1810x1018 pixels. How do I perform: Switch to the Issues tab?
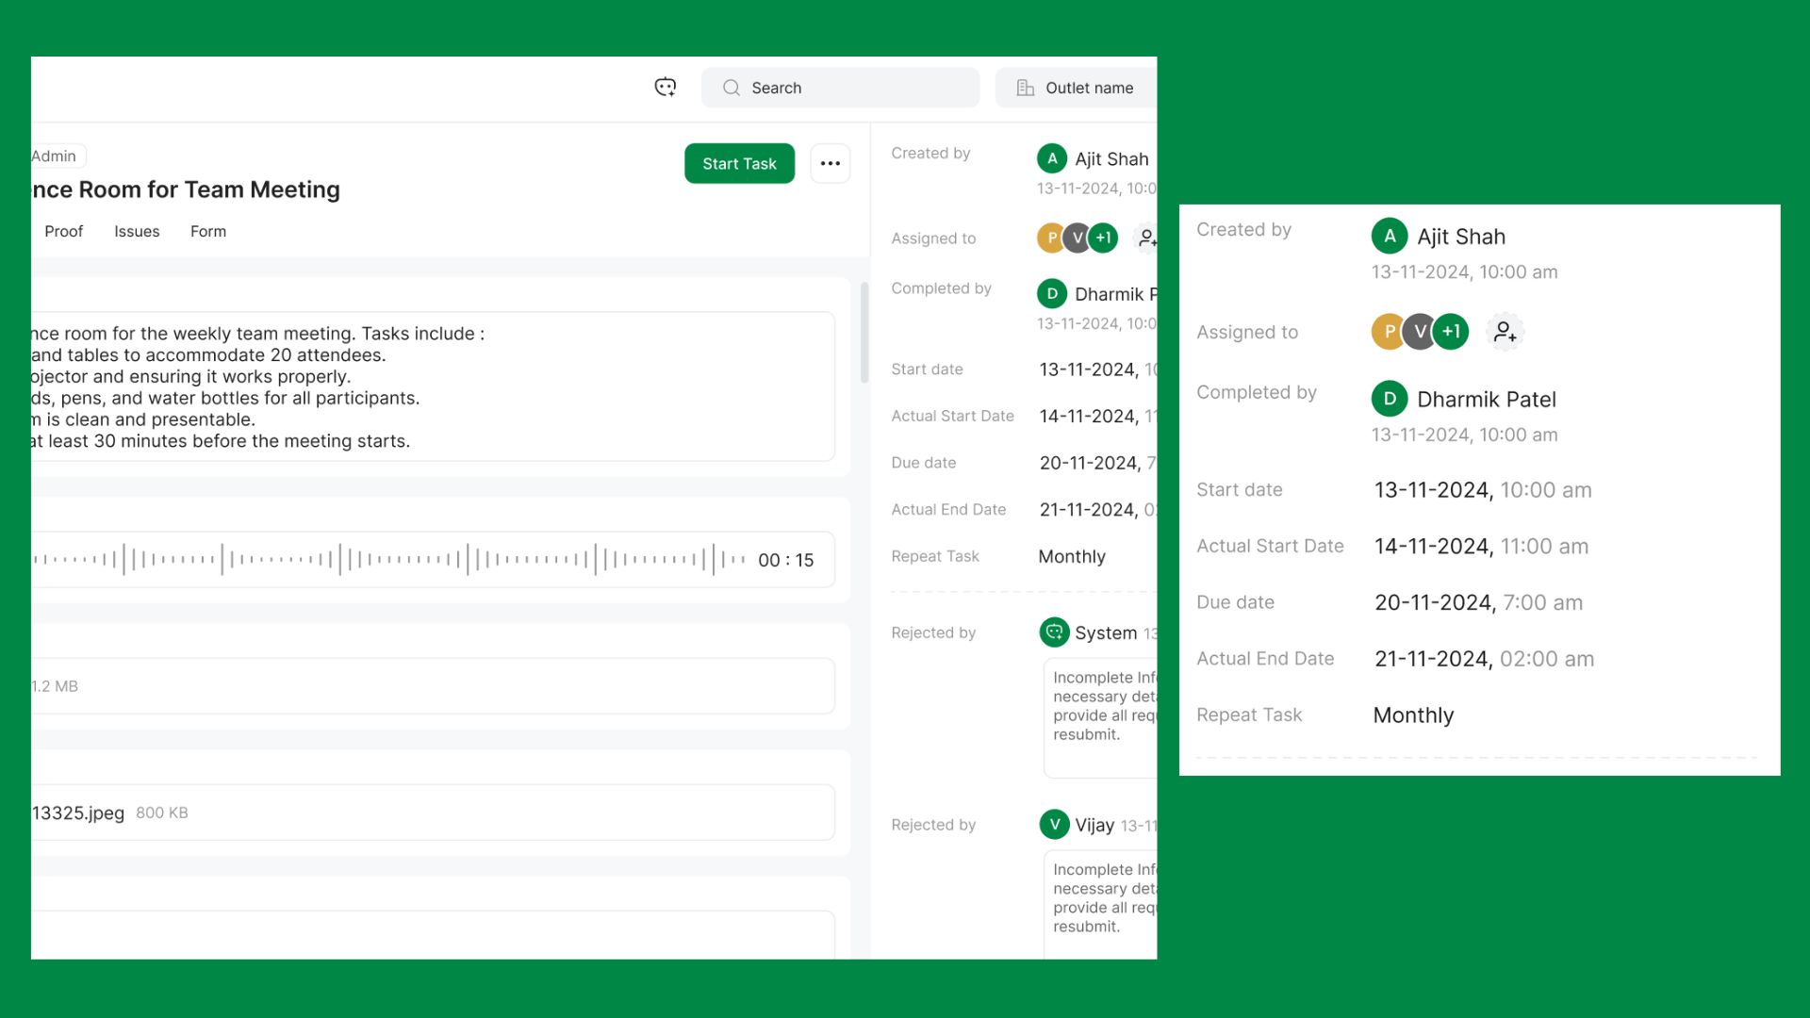[137, 232]
